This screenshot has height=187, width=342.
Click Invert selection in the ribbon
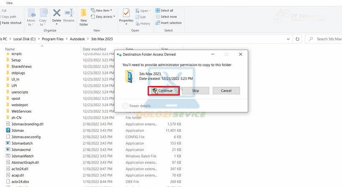[x=168, y=23]
